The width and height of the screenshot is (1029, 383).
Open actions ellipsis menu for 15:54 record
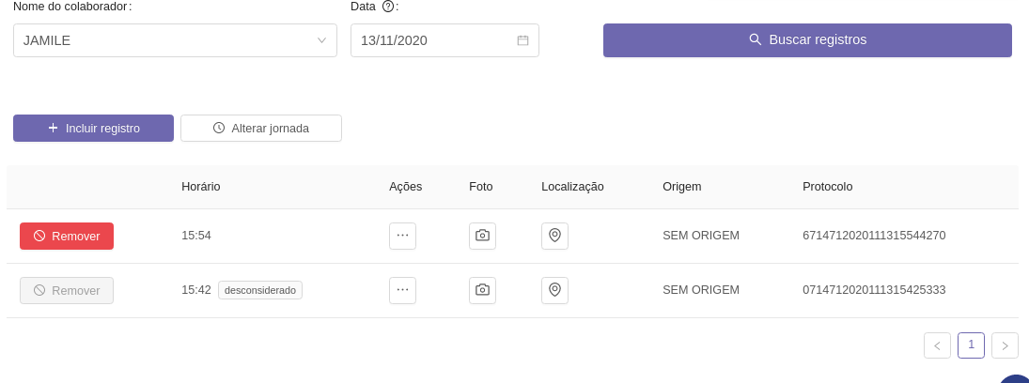point(402,236)
